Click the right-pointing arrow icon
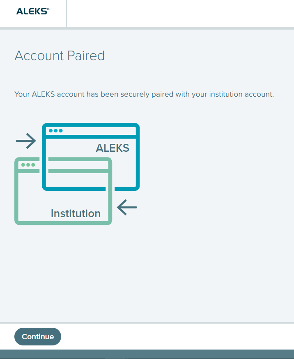The image size is (294, 359). coord(26,141)
